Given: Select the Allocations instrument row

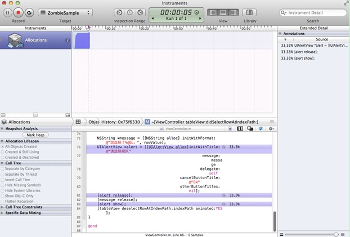Looking at the screenshot, I should [x=35, y=40].
